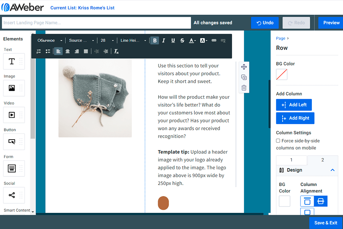Duplicate the selected row block
343x229 pixels.
pos(244,77)
